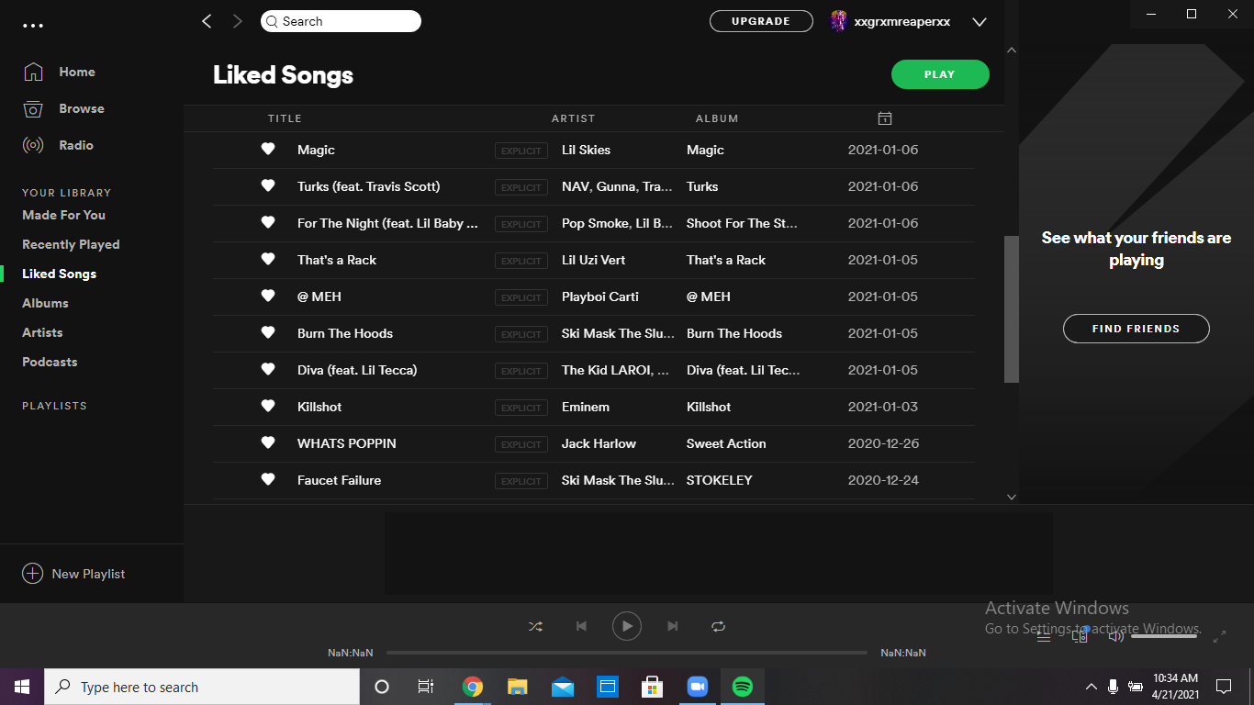Skip to the next track

click(x=673, y=626)
